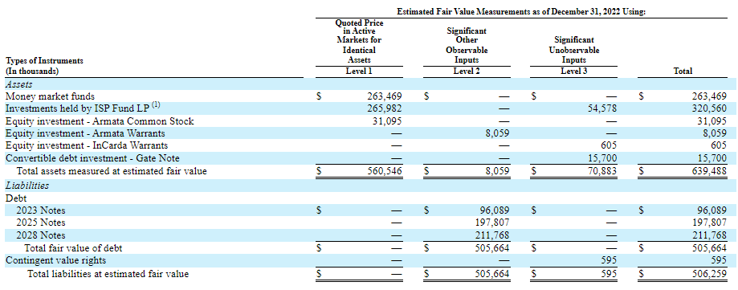
Task: Select the 'Level 2' column label
Action: pyautogui.click(x=467, y=71)
